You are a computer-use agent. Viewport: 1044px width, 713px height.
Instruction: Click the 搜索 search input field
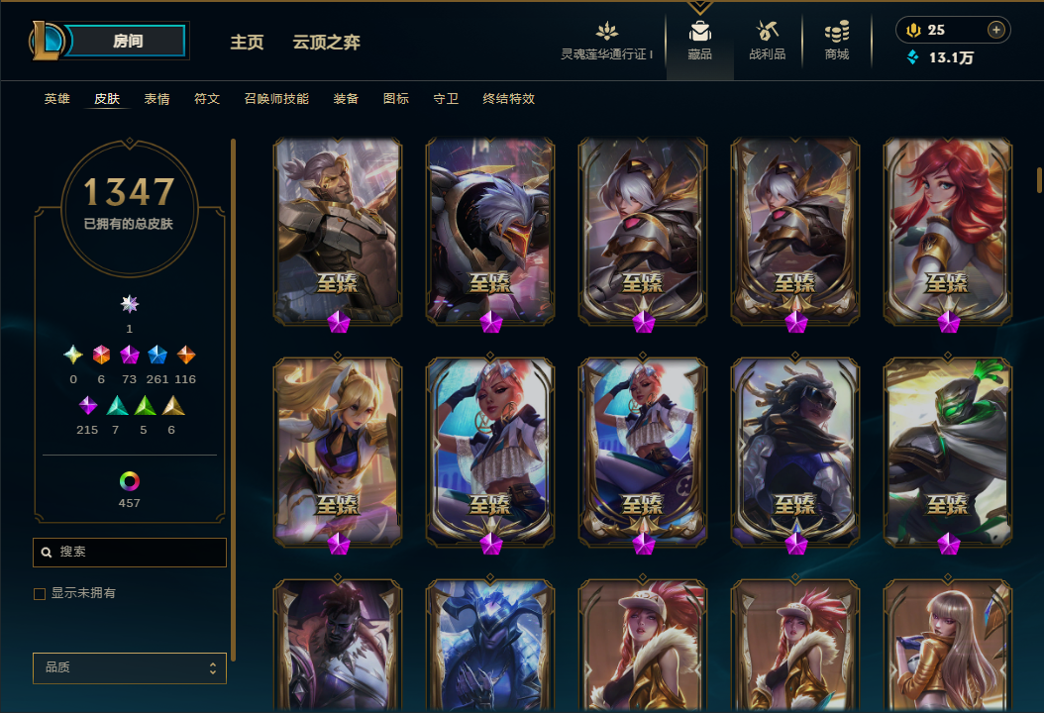tap(130, 553)
